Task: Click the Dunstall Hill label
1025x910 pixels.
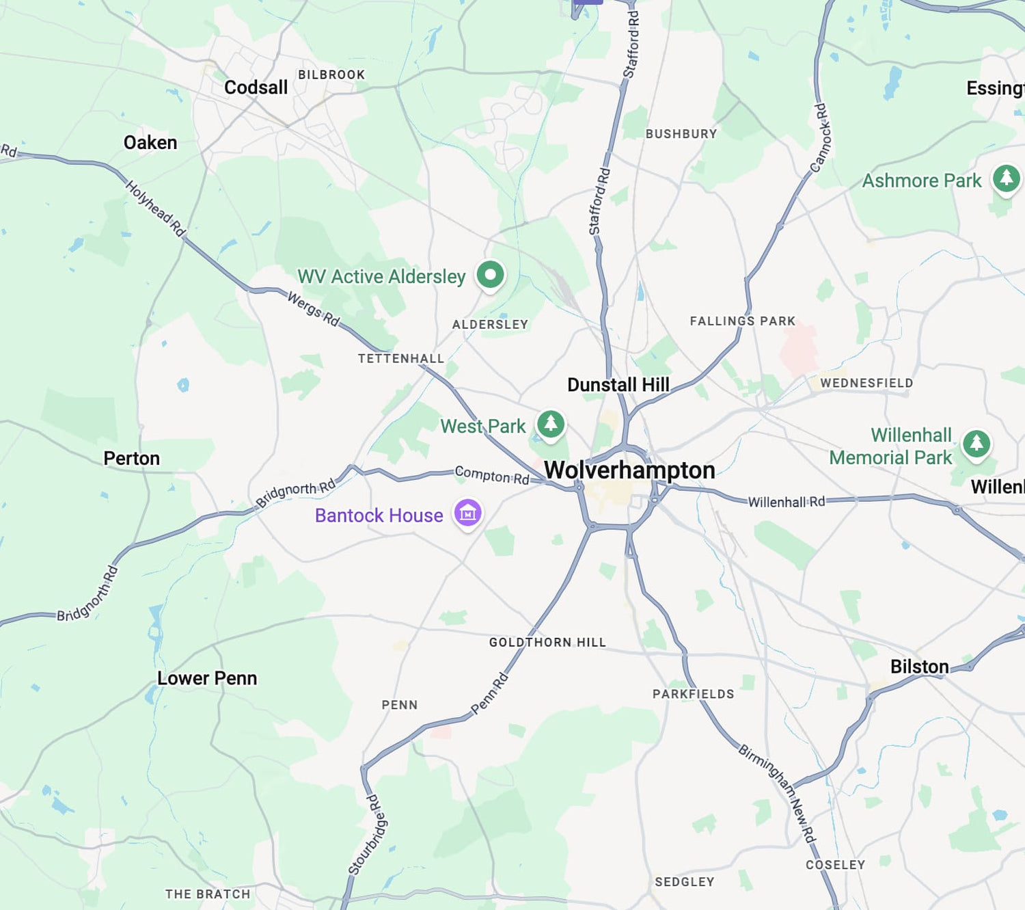Action: [x=618, y=385]
